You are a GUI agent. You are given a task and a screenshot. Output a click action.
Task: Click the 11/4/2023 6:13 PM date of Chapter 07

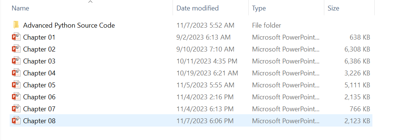click(x=205, y=109)
